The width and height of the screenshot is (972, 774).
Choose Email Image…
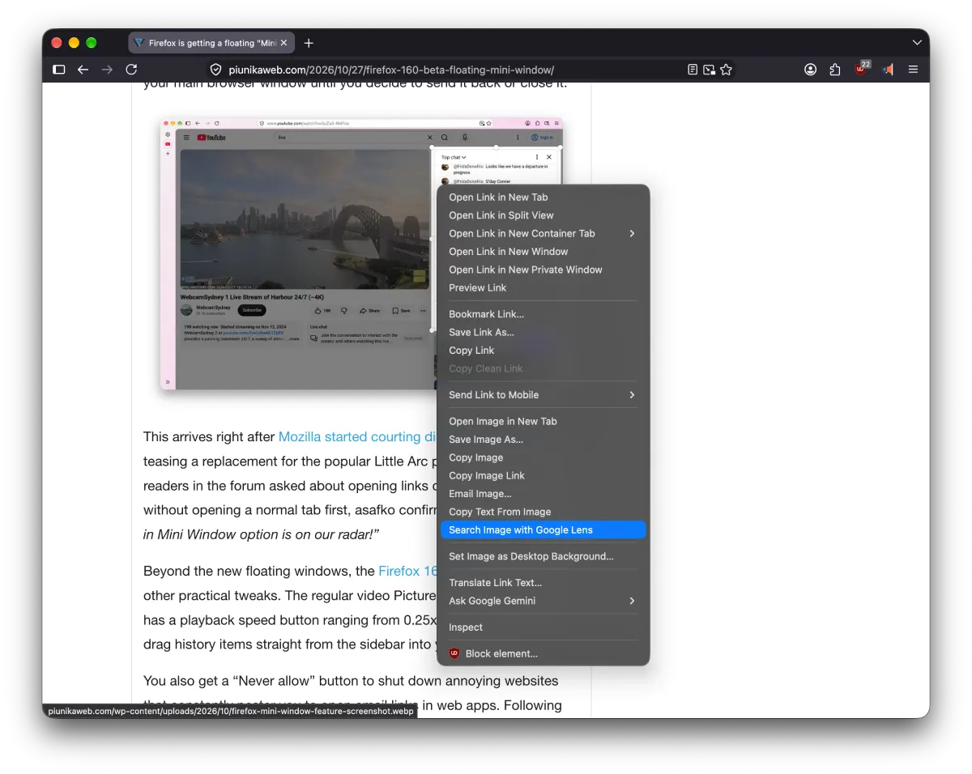pos(543,494)
